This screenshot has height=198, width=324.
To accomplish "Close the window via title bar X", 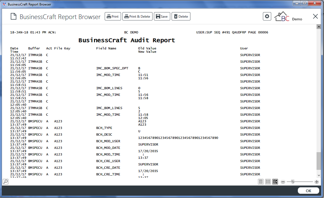I will 315,3.
